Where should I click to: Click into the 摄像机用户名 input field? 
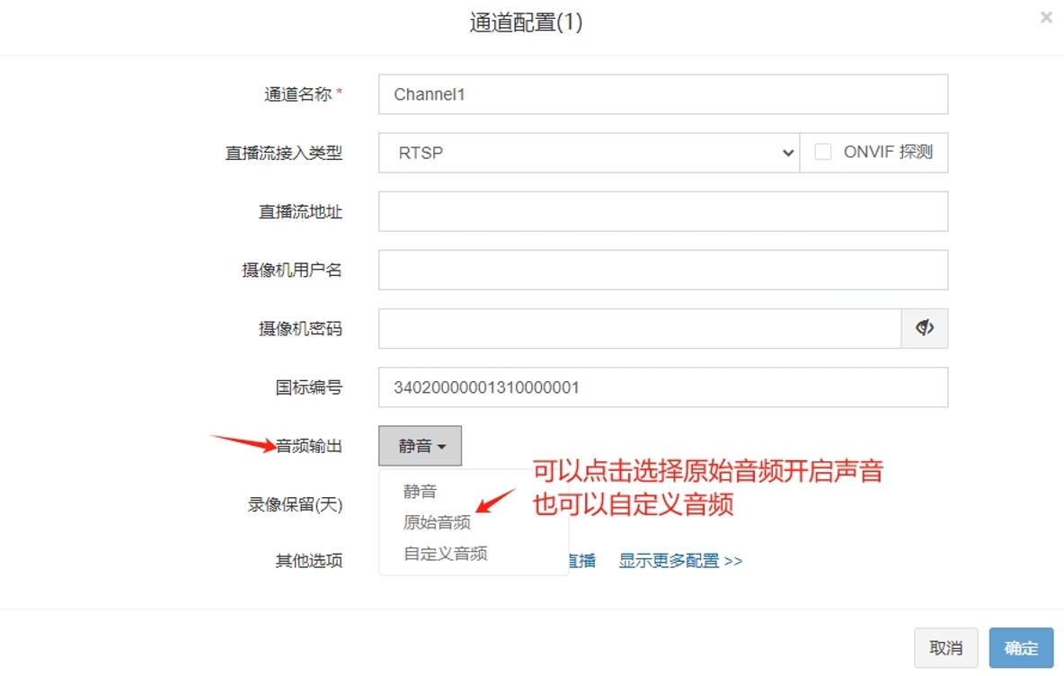(x=663, y=270)
